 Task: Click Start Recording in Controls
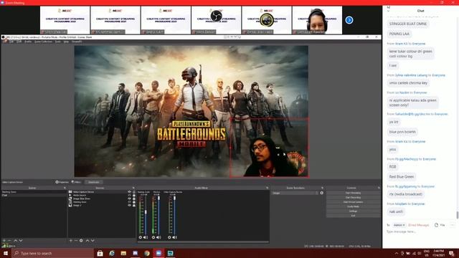353,198
